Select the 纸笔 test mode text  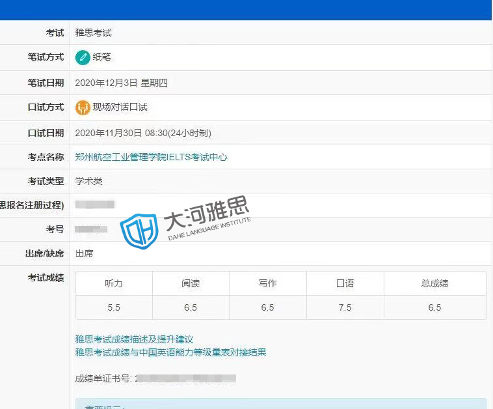pyautogui.click(x=102, y=57)
